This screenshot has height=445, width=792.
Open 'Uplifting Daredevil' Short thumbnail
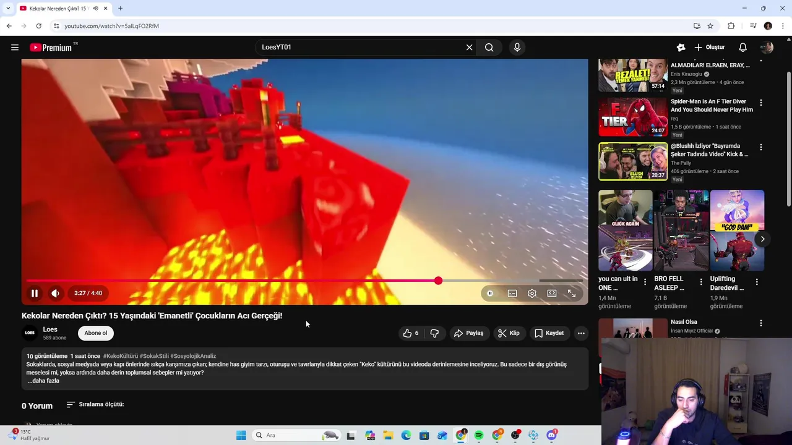click(737, 230)
